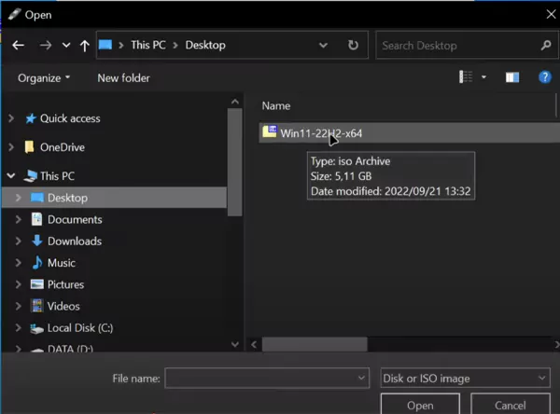Select This PC in the navigation pane

[x=57, y=175]
